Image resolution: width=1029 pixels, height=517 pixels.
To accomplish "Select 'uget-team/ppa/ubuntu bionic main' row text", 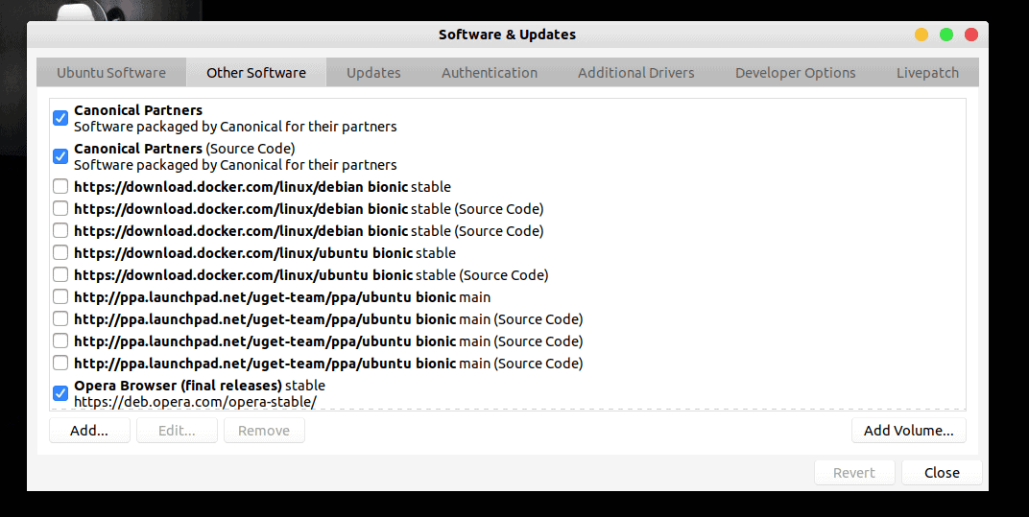I will point(282,297).
